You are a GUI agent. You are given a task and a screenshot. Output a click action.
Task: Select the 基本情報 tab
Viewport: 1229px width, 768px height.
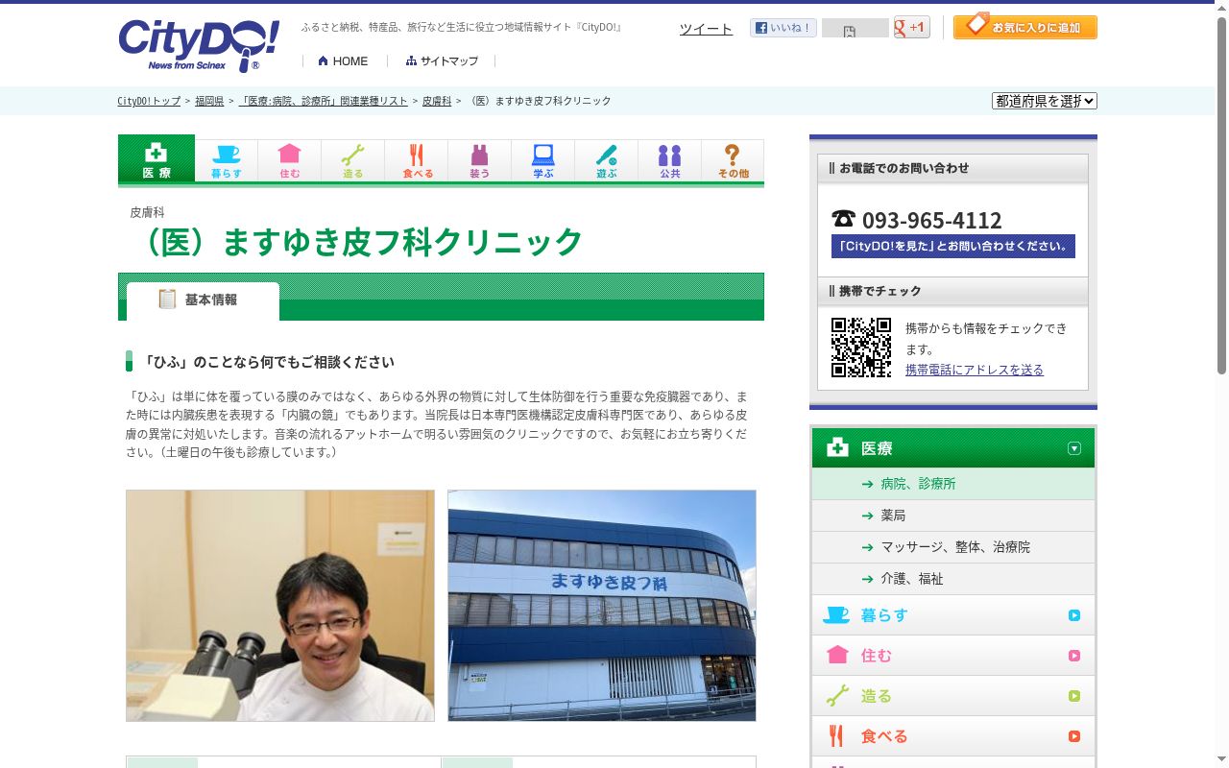203,300
